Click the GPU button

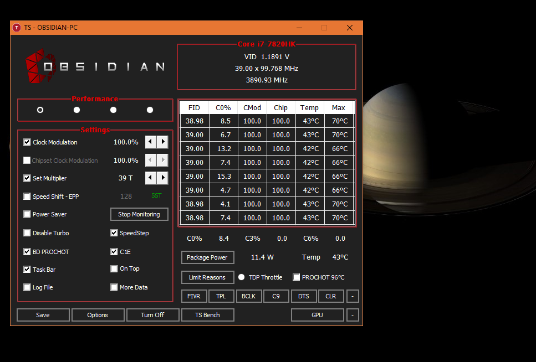coord(317,315)
